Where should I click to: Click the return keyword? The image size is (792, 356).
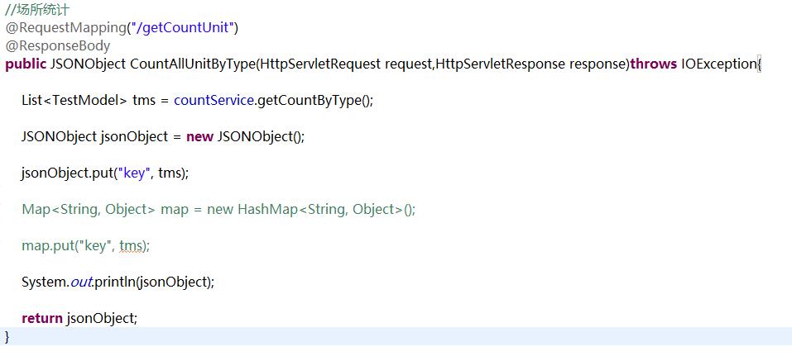point(42,318)
